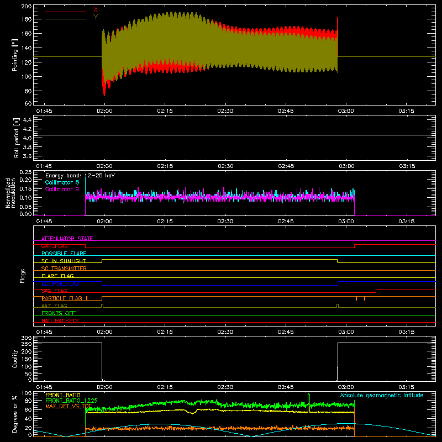442x442 pixels.
Task: Click the 02:45 tick label under modulation plot
Action: 286,222
